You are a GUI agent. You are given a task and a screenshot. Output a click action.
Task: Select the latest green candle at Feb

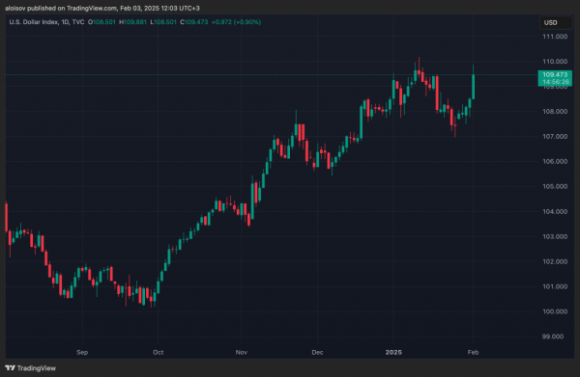473,87
